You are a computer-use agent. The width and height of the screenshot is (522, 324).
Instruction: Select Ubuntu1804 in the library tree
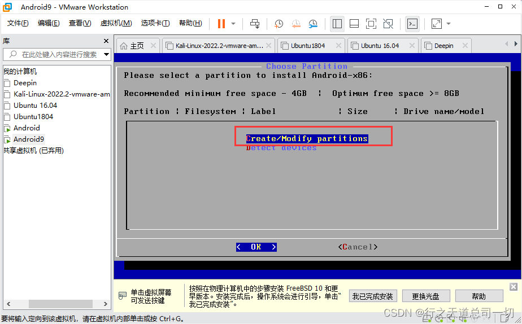click(33, 117)
